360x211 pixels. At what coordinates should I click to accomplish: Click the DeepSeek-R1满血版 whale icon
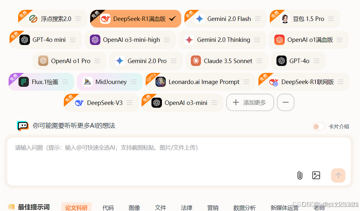coord(106,19)
